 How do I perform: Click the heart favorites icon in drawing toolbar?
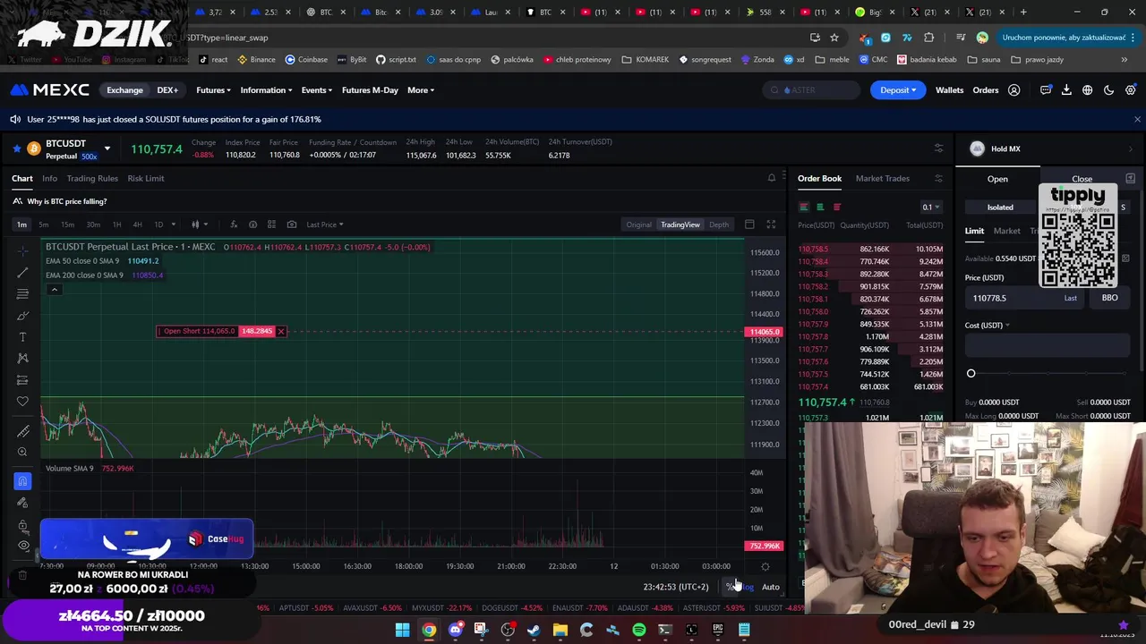point(22,402)
